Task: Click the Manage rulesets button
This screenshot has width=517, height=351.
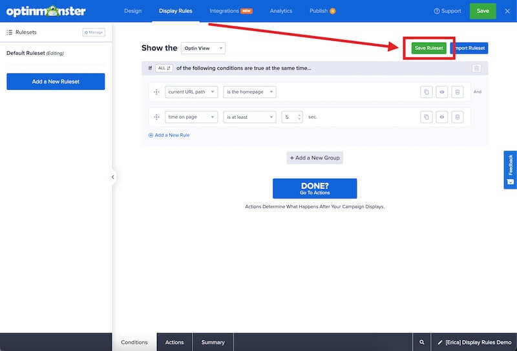Action: coord(94,32)
